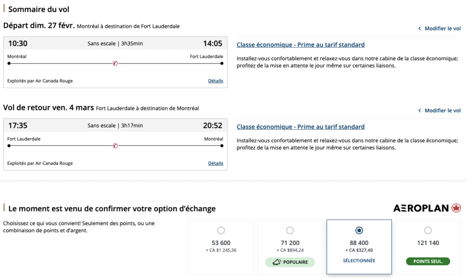Open return Classe économique standard fare link
The image size is (467, 278).
(301, 127)
